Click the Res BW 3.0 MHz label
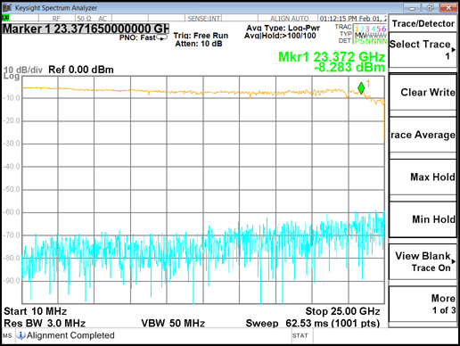This screenshot has width=460, height=346. [45, 323]
